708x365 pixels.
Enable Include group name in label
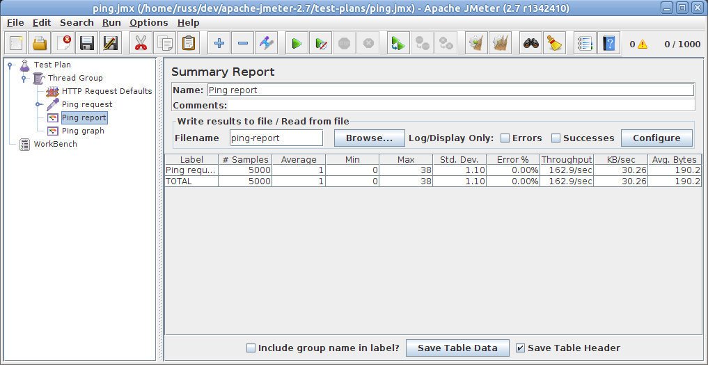[251, 348]
